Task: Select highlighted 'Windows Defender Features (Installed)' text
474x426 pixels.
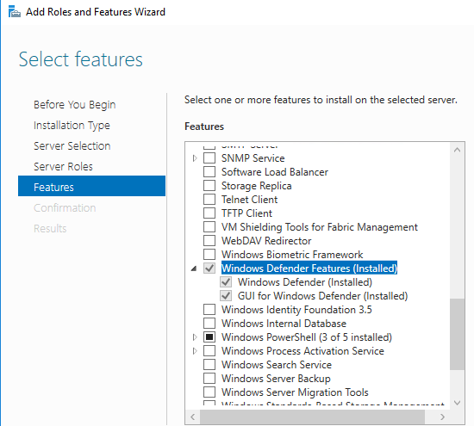Action: [x=309, y=269]
